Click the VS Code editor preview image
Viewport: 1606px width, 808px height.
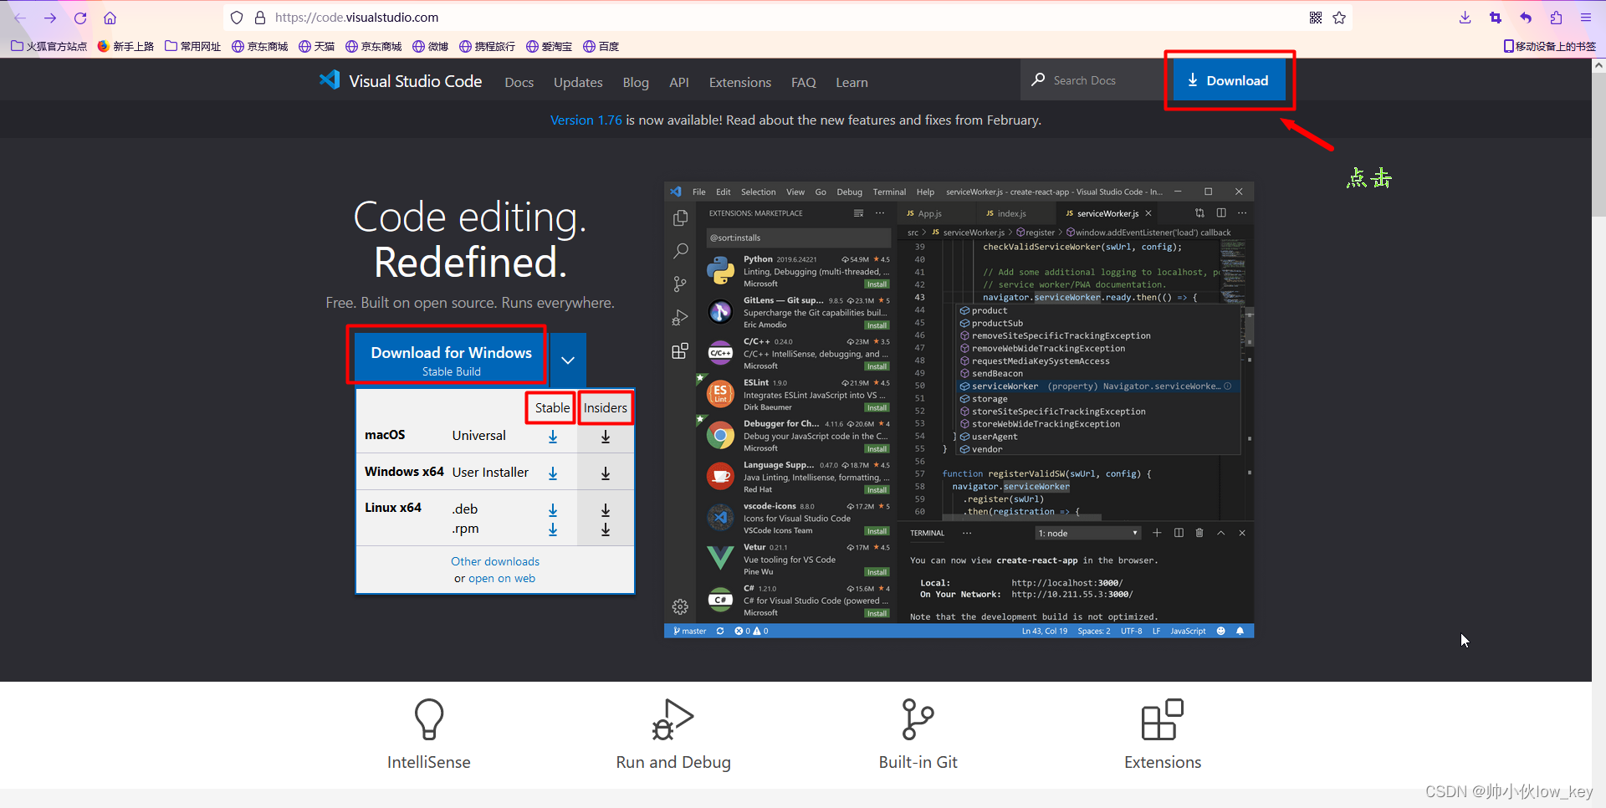[959, 410]
